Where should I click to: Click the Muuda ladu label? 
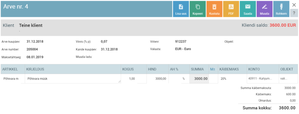84,57
